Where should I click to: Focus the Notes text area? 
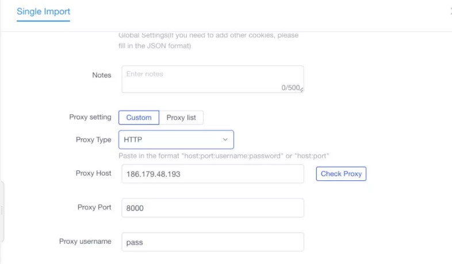tap(213, 79)
